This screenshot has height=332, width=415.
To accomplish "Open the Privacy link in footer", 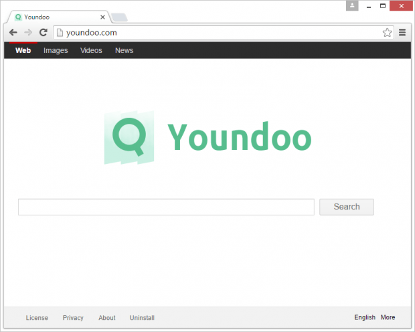I will tap(73, 318).
